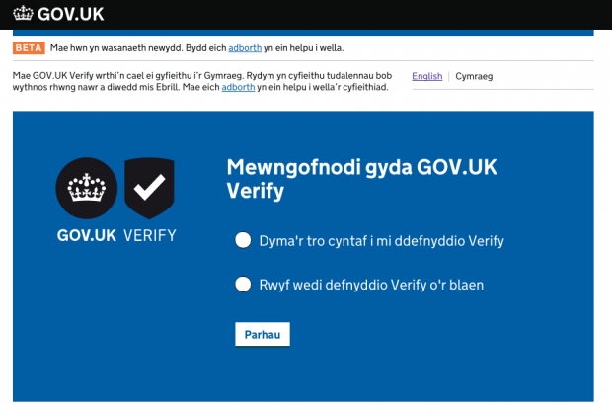Open the adborth link in the translation notice
This screenshot has height=416, width=612.
click(x=238, y=87)
